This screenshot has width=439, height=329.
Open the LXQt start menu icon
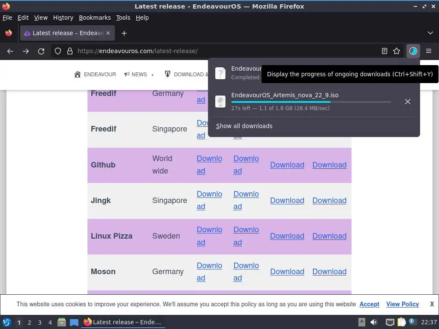pyautogui.click(x=7, y=322)
